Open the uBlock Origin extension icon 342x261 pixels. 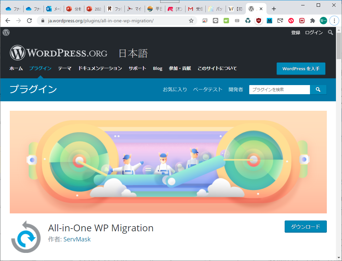(x=259, y=21)
